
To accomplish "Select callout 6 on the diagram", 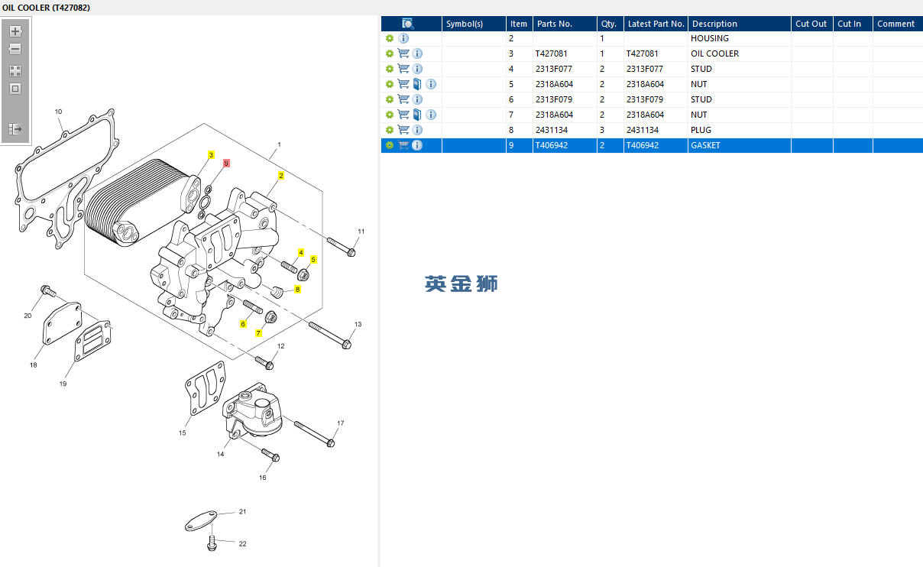I will click(243, 325).
